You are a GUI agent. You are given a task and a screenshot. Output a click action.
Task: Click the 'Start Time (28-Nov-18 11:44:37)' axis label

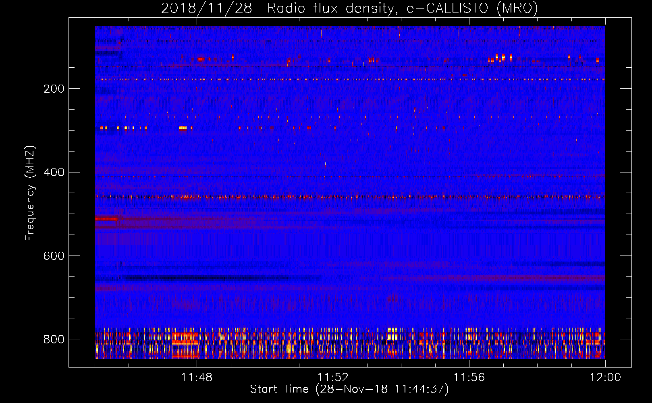(x=349, y=389)
